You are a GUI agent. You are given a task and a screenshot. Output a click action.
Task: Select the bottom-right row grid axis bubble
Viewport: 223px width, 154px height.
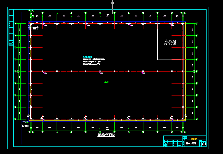click(197, 119)
